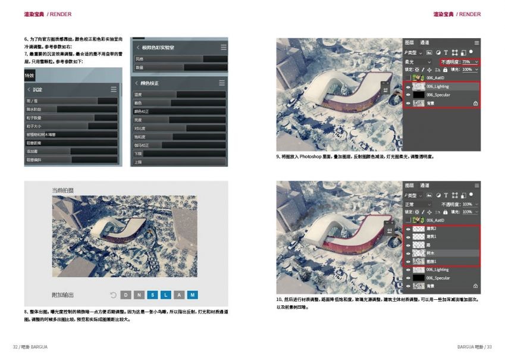Screen dimensions: 505x357
Task: Click the S output button under 附加输出
Action: 152,295
